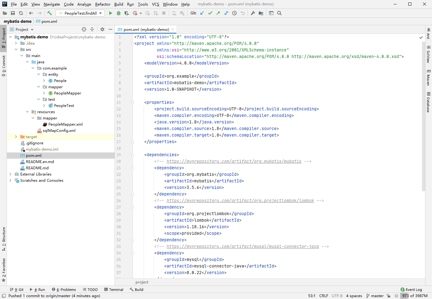Open Project Structure icon

point(261,13)
